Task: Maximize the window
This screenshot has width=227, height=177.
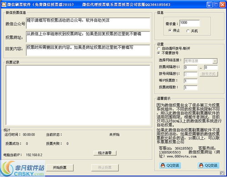Action: 216,5
